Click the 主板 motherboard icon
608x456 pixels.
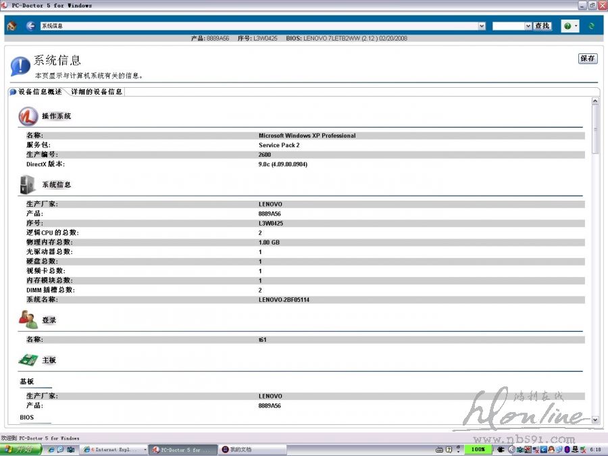pyautogui.click(x=28, y=360)
